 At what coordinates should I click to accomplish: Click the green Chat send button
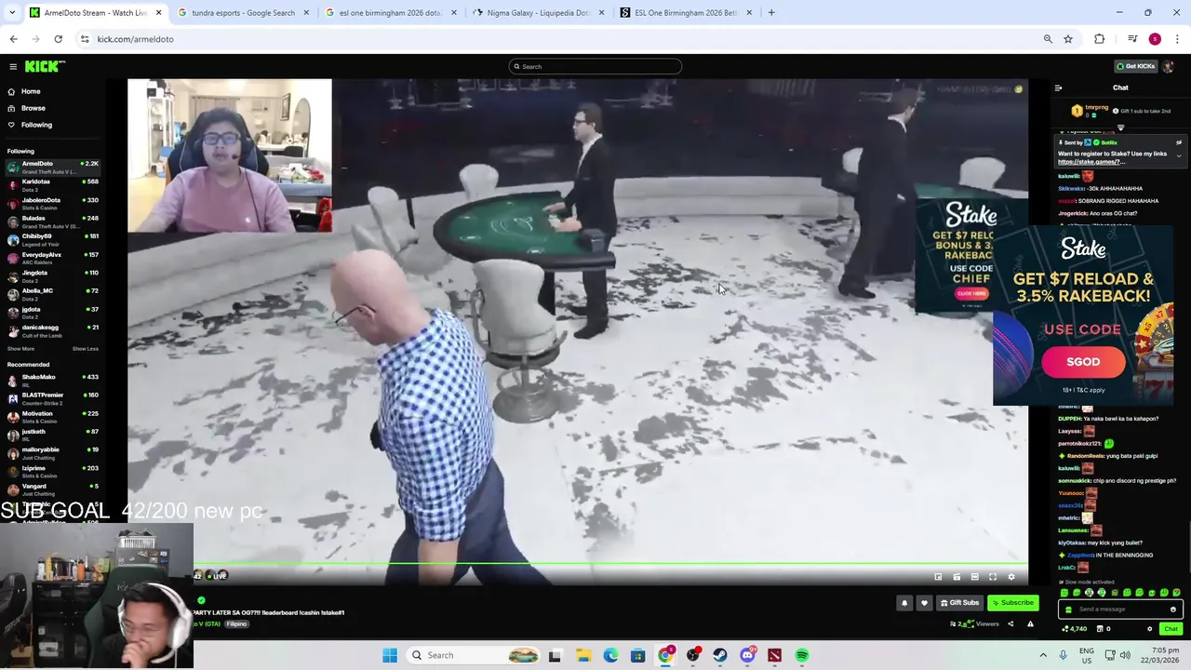tap(1171, 629)
